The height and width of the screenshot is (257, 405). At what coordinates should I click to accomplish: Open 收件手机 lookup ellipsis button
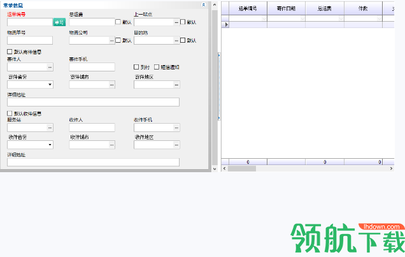(176, 128)
